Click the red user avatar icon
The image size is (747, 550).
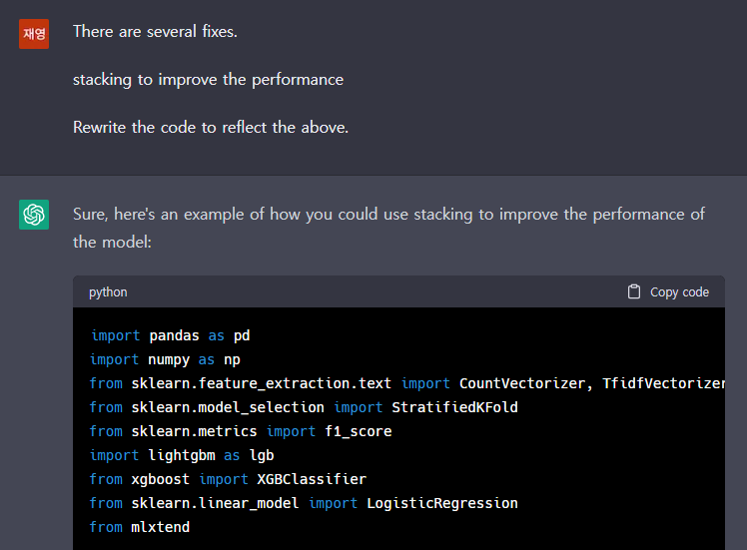(34, 34)
